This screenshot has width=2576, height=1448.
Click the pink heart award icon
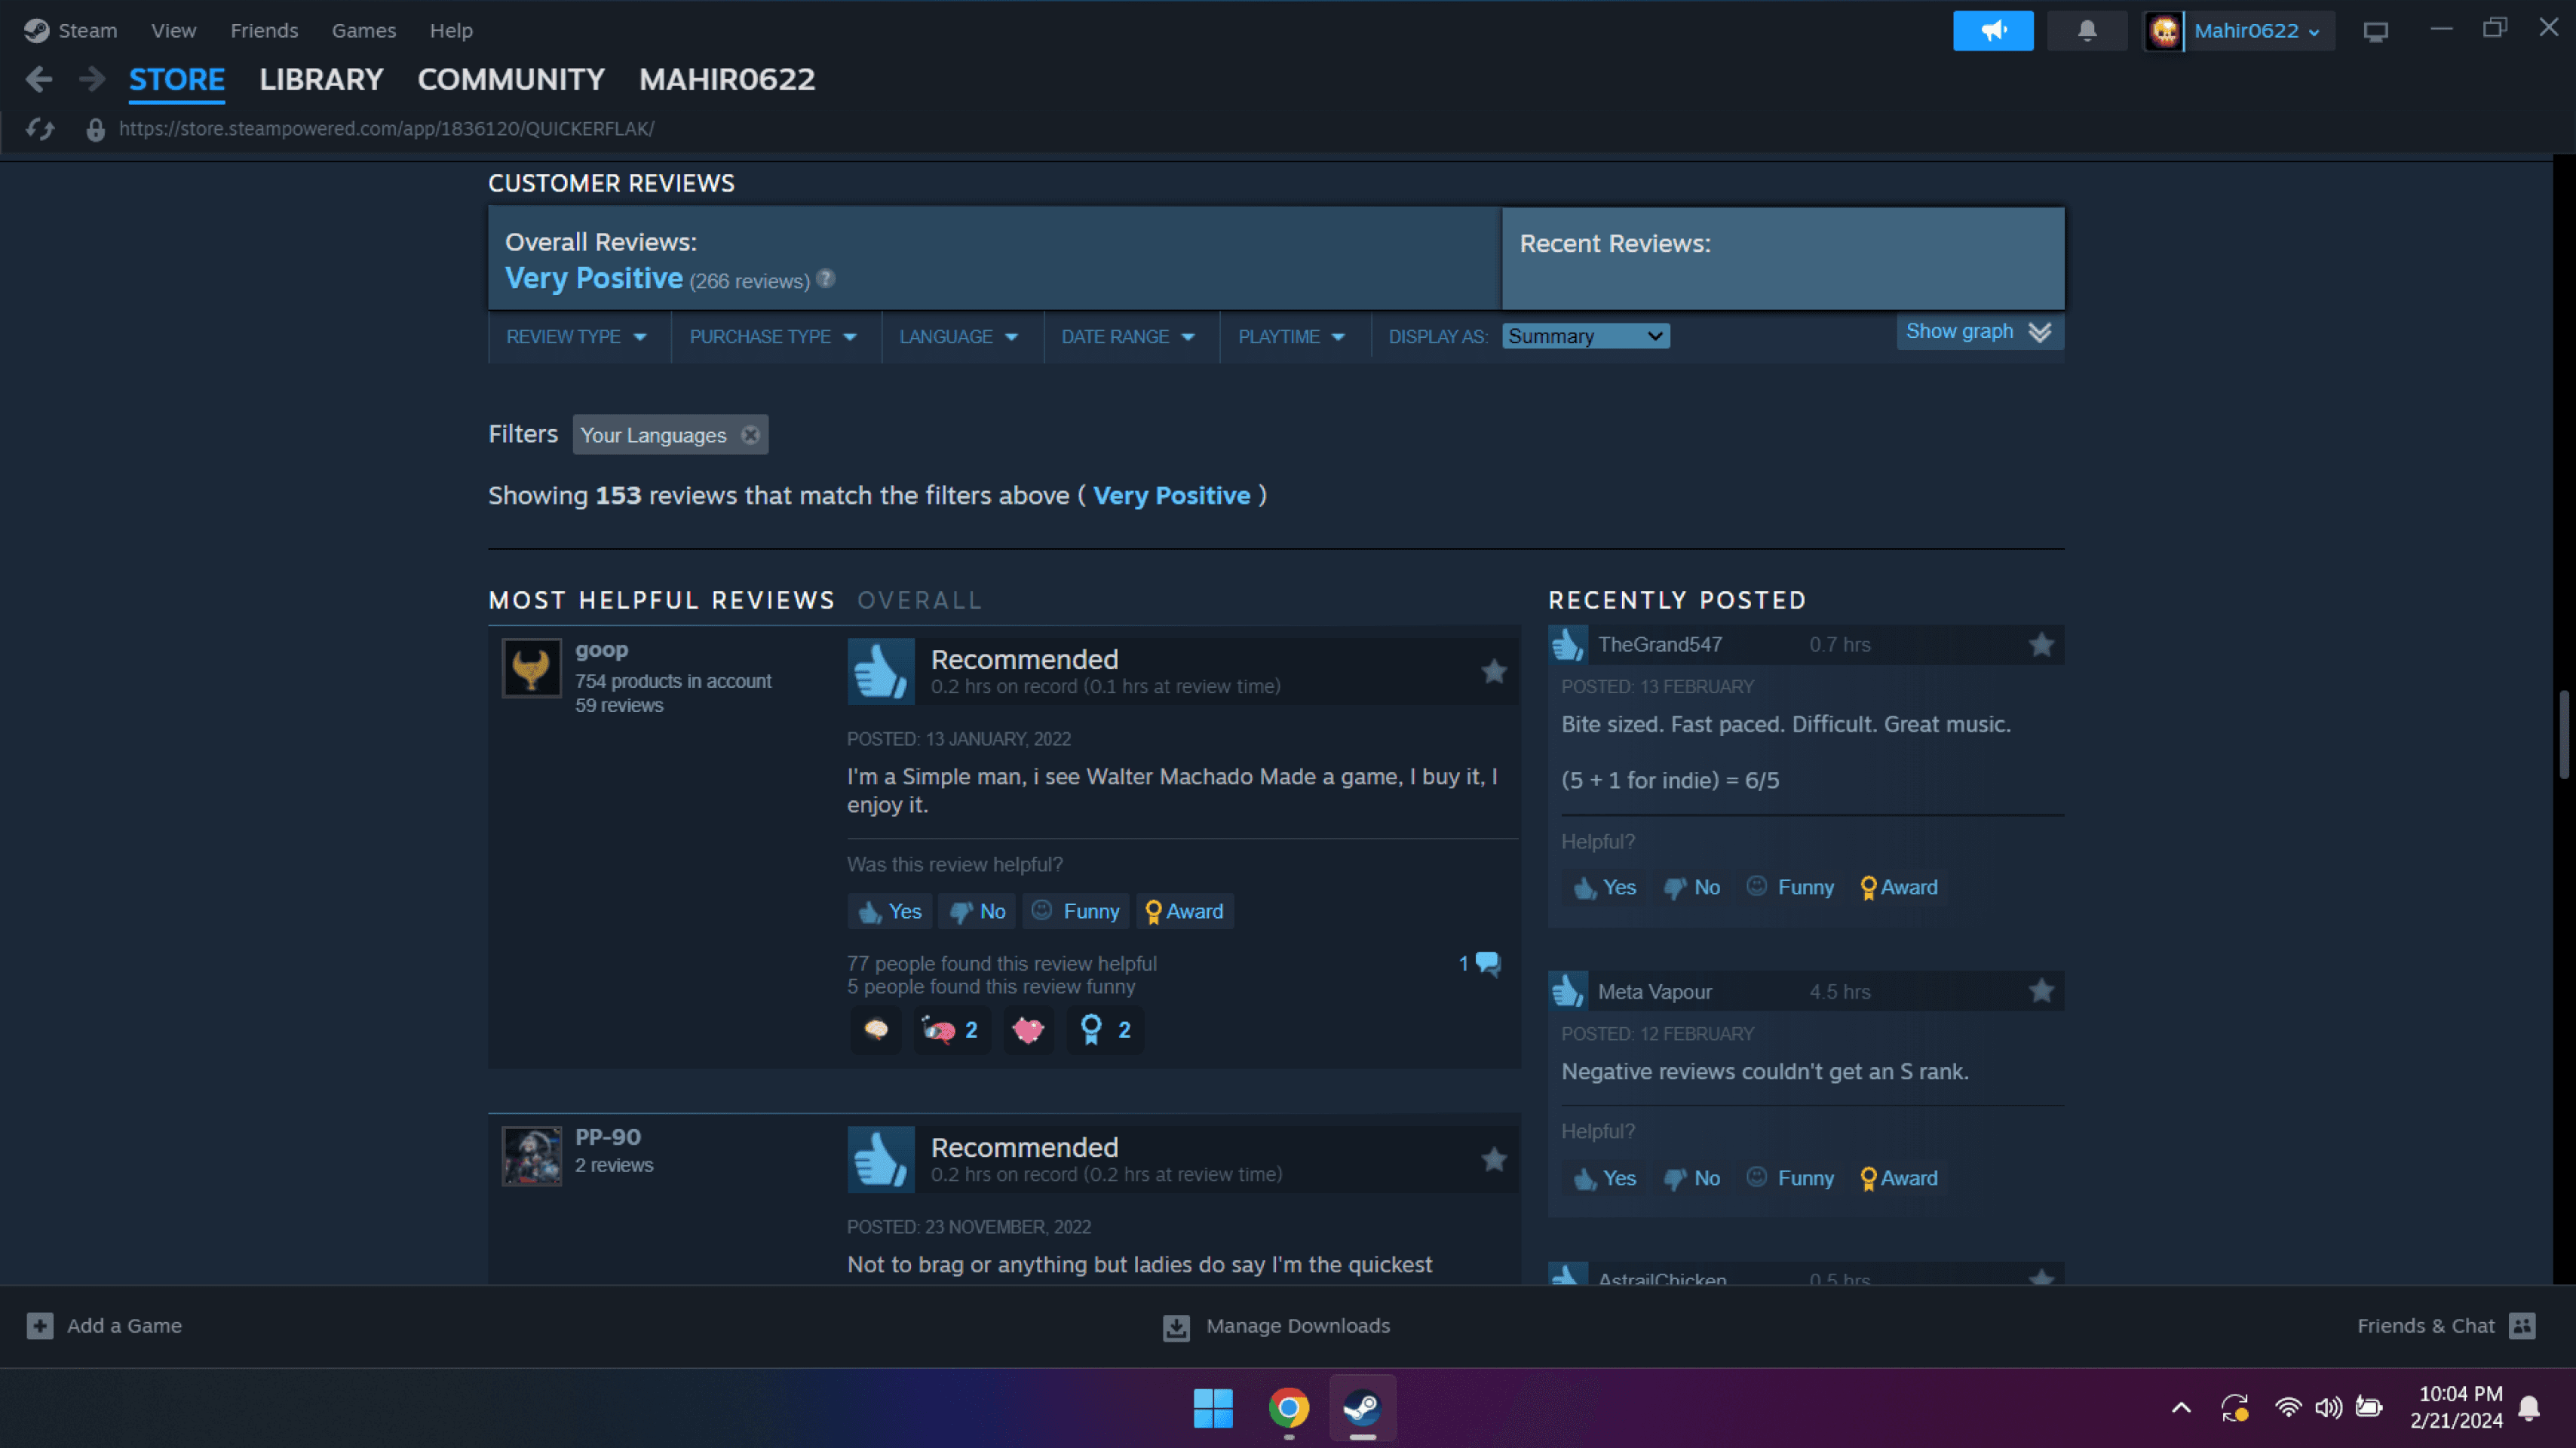tap(1027, 1029)
